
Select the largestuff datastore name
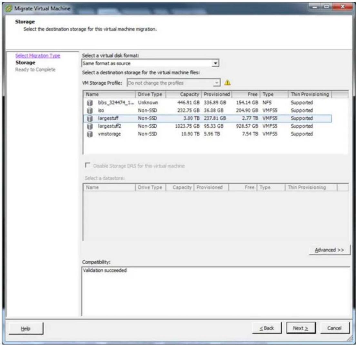pyautogui.click(x=108, y=118)
